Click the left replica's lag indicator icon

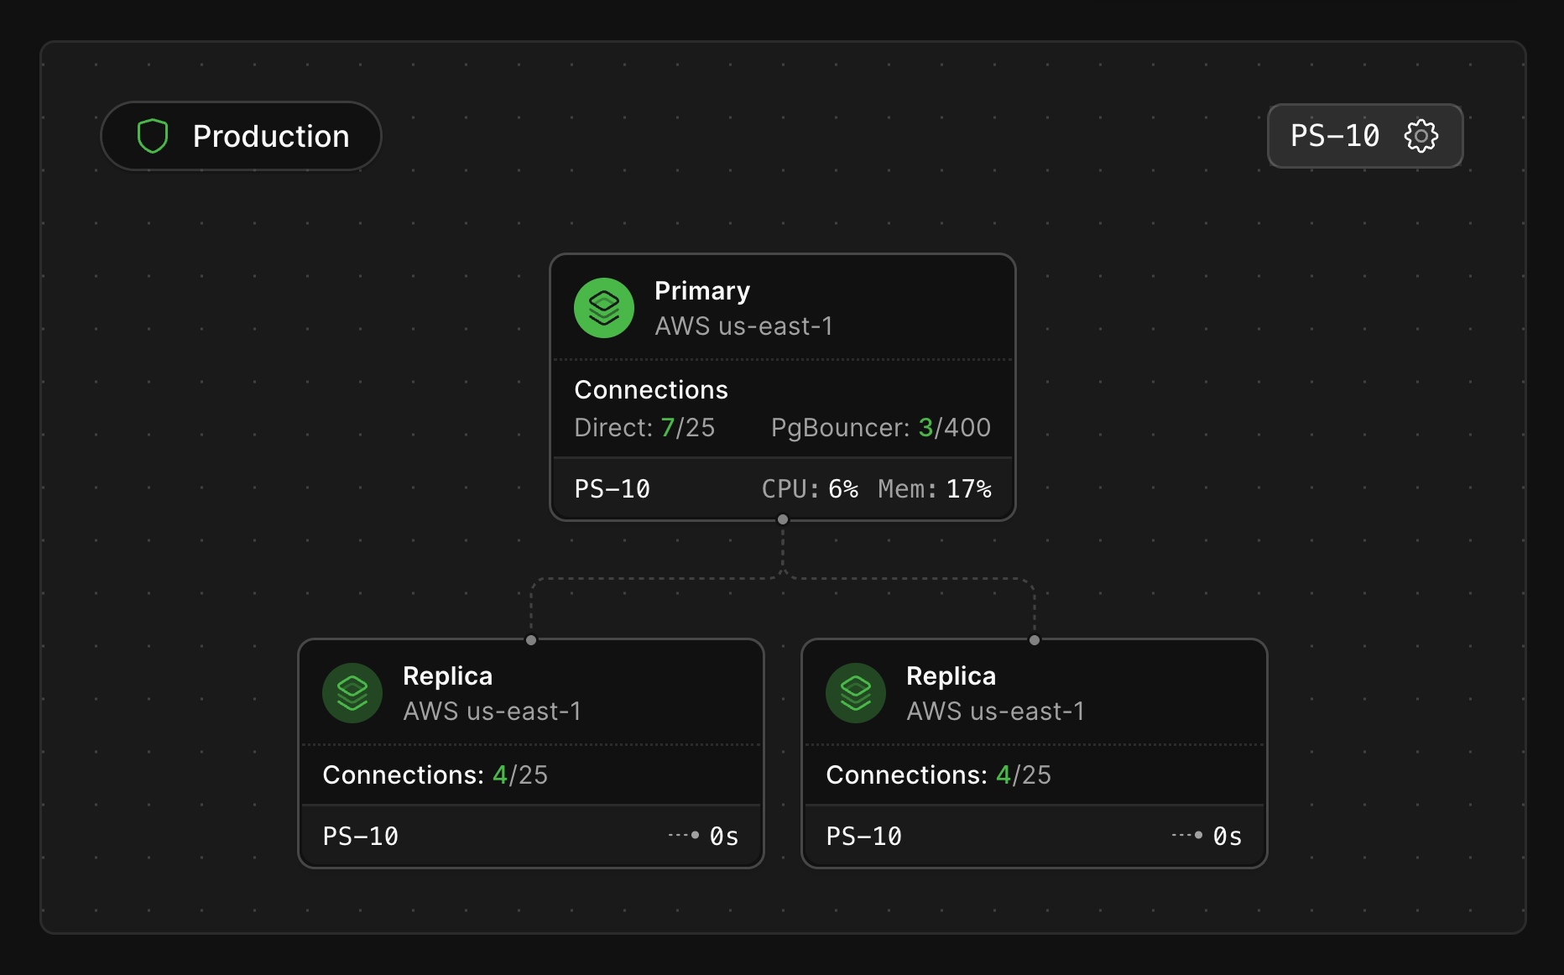[684, 835]
